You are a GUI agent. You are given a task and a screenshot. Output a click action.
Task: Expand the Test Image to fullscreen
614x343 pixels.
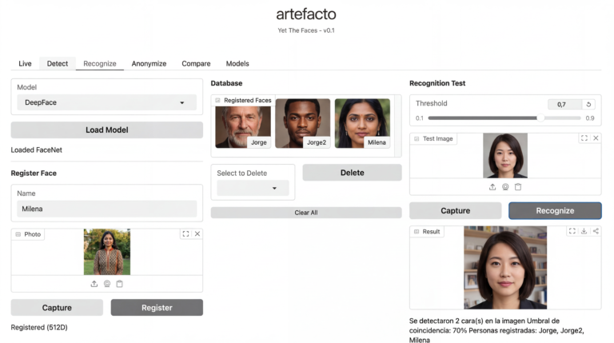pyautogui.click(x=584, y=138)
